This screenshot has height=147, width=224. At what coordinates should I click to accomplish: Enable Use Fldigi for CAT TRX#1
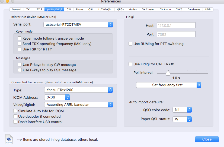(x=130, y=64)
